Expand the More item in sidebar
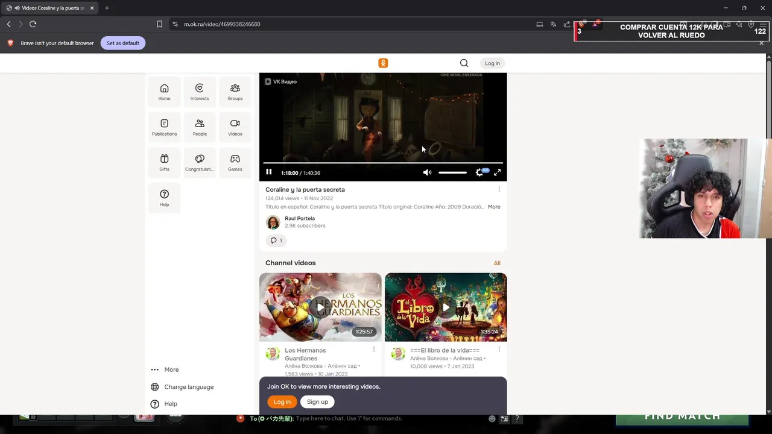The height and width of the screenshot is (434, 772). coord(165,370)
